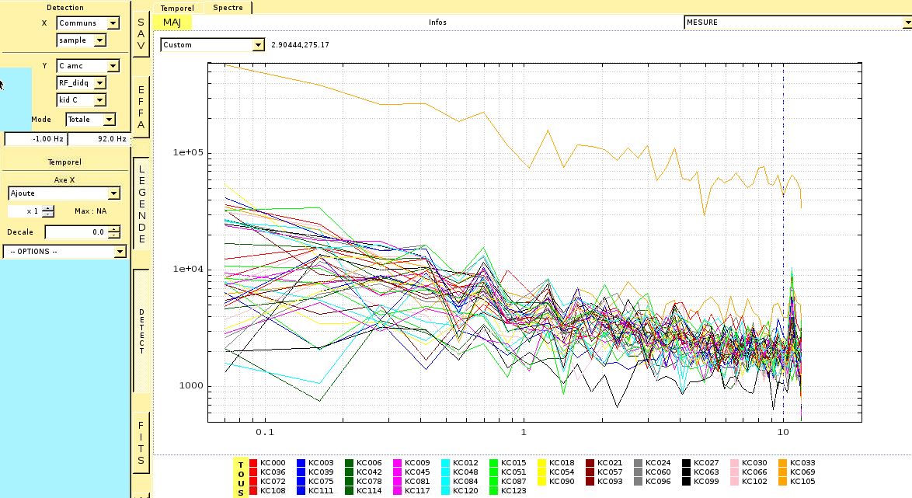Viewport: 912px width, 498px height.
Task: Click the yellow KC018 legend marker
Action: coord(542,463)
